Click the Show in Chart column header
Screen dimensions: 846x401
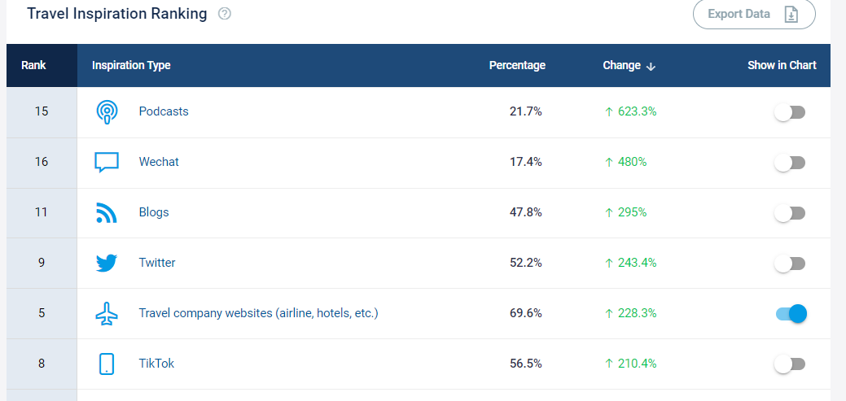tap(782, 65)
